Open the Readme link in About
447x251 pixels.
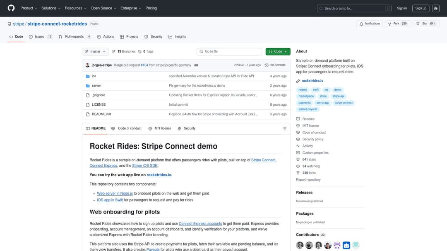(x=308, y=119)
